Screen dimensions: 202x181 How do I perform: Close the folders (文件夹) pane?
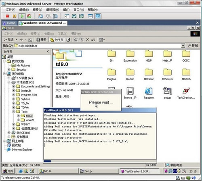pyautogui.click(x=48, y=52)
